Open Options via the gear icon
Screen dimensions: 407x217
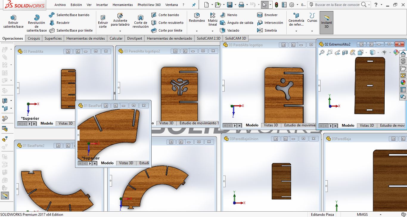292,5
